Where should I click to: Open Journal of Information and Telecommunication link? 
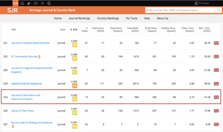pos(25,97)
